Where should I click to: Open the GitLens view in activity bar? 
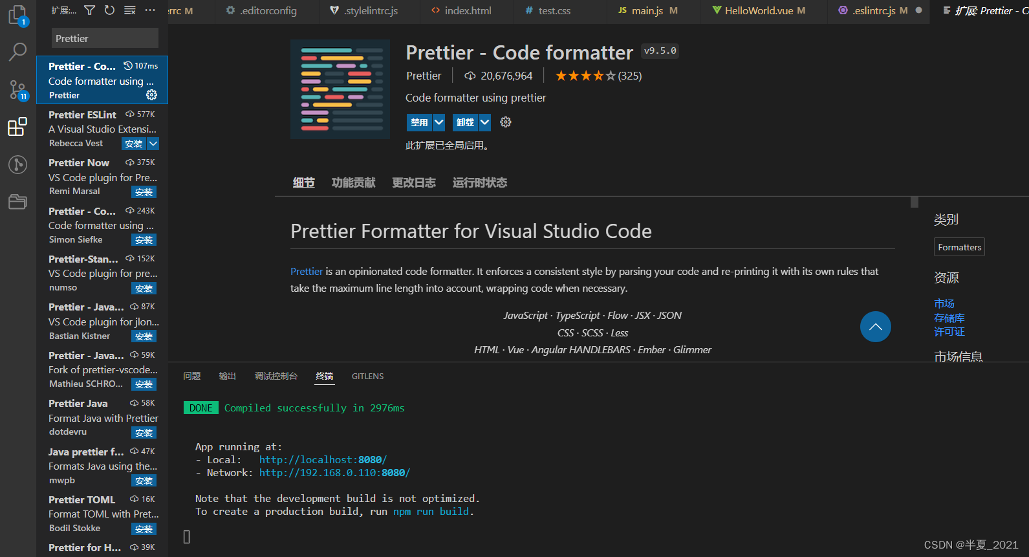(x=17, y=164)
